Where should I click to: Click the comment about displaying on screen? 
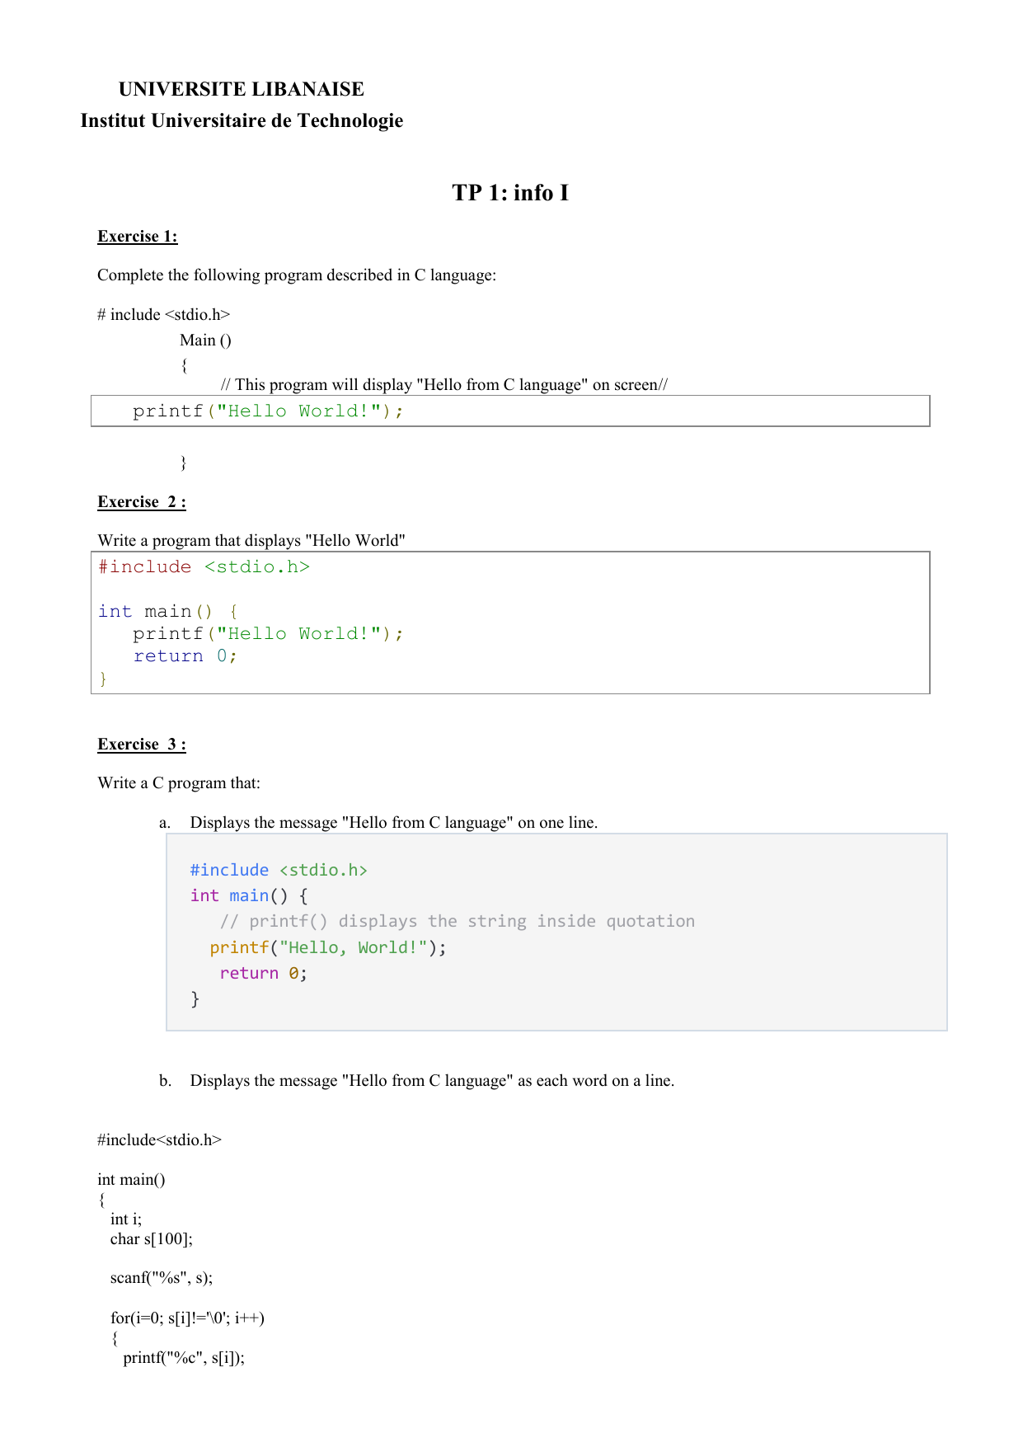(443, 385)
